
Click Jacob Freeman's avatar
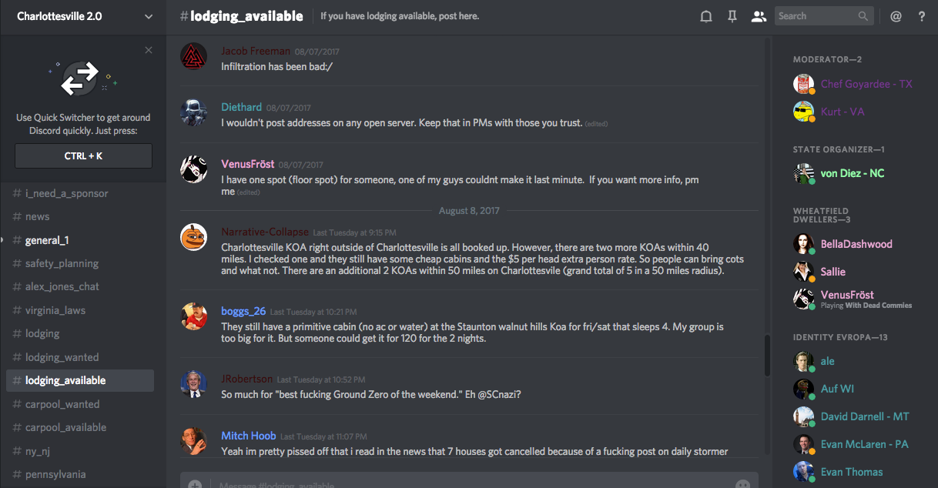pyautogui.click(x=193, y=57)
